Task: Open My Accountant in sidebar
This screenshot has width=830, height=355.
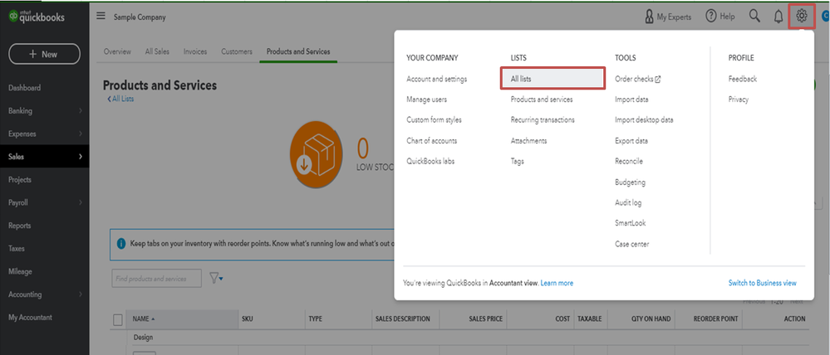Action: pyautogui.click(x=30, y=318)
